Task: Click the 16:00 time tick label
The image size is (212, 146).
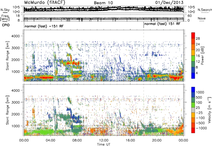Action: pyautogui.click(x=130, y=140)
